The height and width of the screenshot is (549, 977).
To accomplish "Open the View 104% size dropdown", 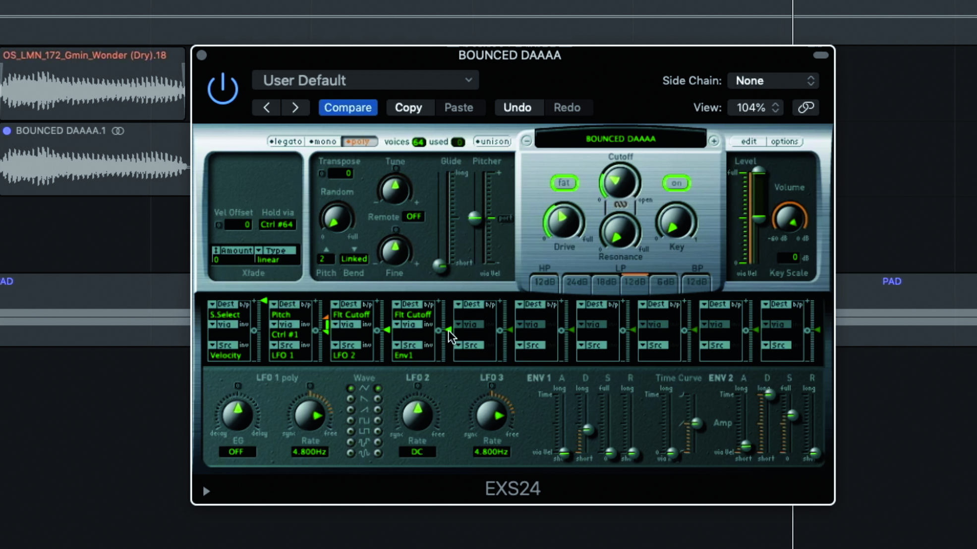I will point(755,107).
